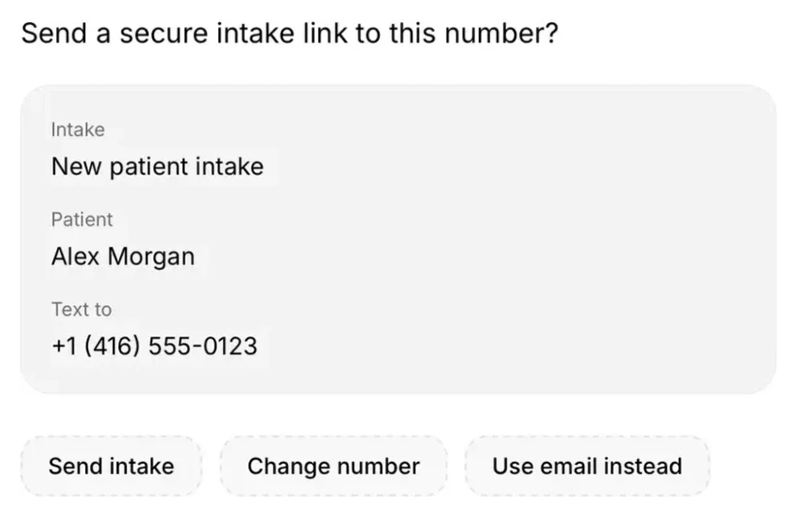Screen dimensions: 796x516
Task: Click the Send intake button
Action: (x=112, y=466)
